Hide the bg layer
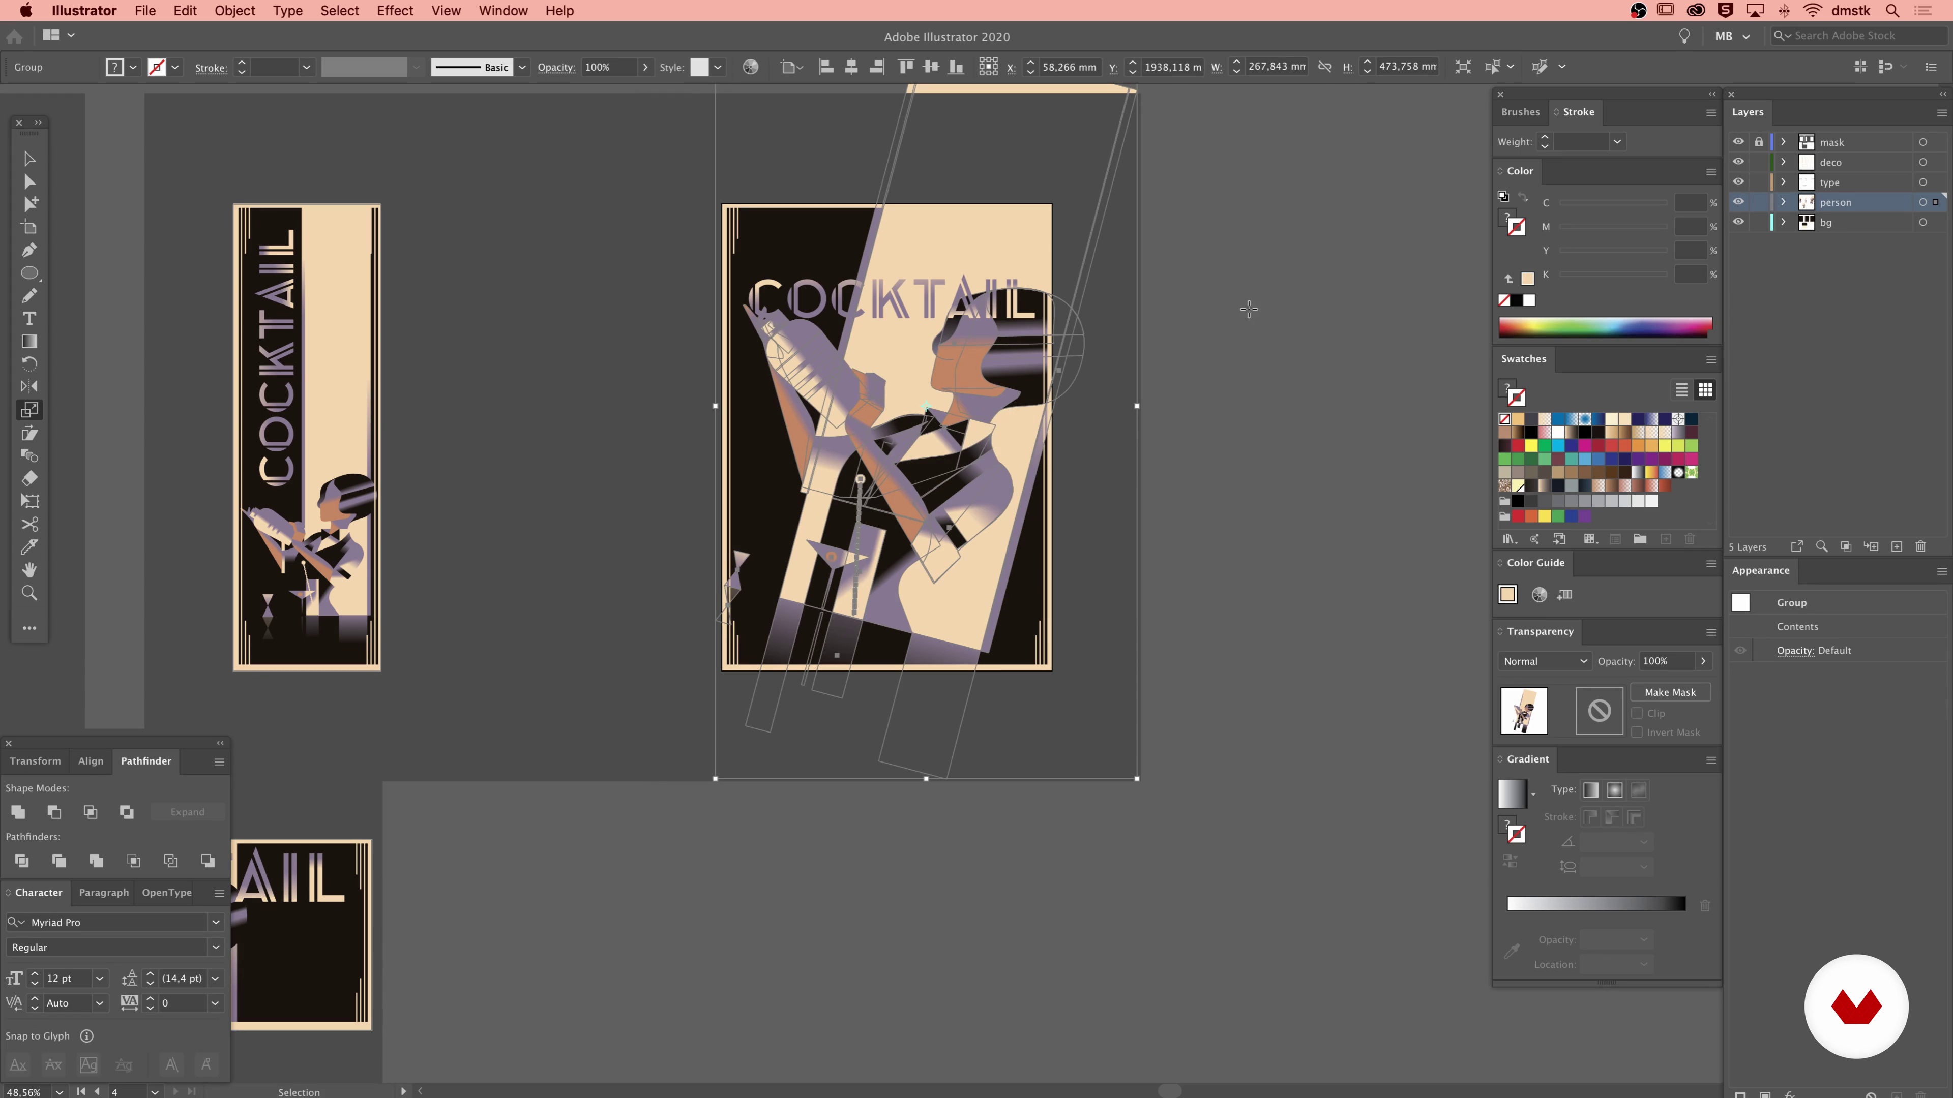The height and width of the screenshot is (1098, 1953). click(1738, 222)
